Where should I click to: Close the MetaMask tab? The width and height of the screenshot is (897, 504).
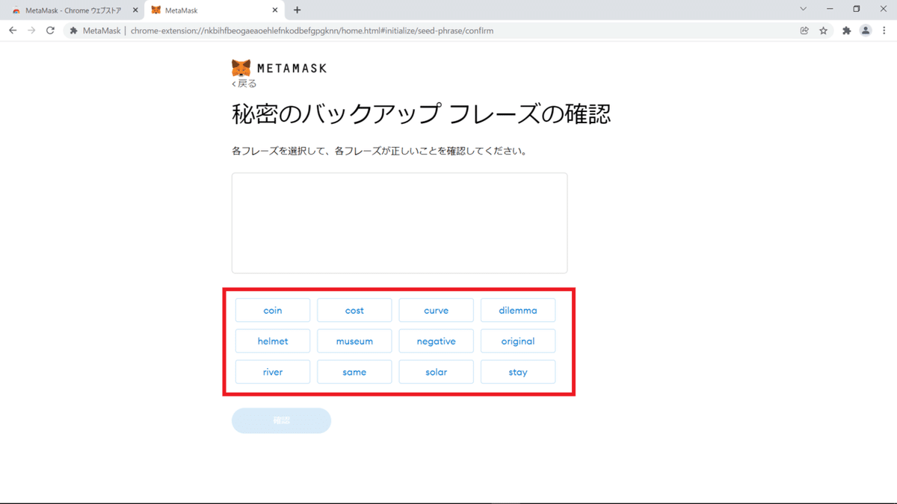tap(275, 10)
